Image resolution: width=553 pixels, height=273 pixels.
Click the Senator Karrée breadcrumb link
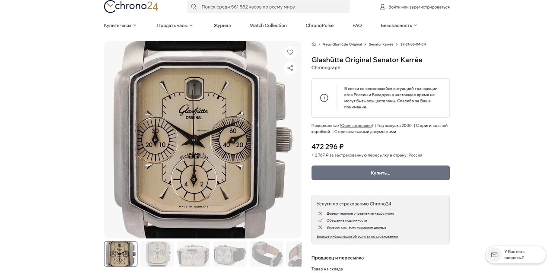[x=381, y=44]
